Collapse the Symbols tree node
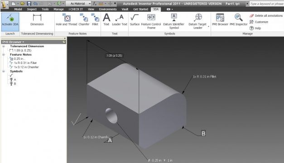The image size is (284, 163). point(4,72)
